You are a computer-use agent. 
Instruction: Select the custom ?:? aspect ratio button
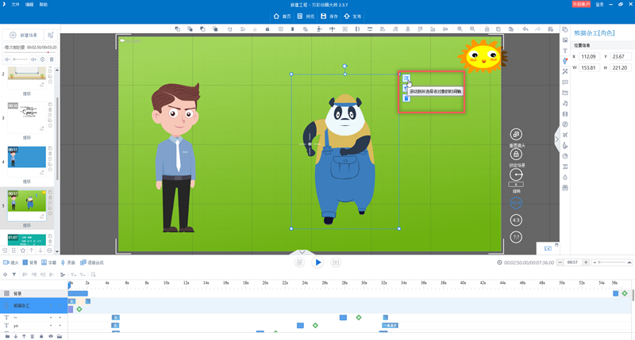point(516,237)
